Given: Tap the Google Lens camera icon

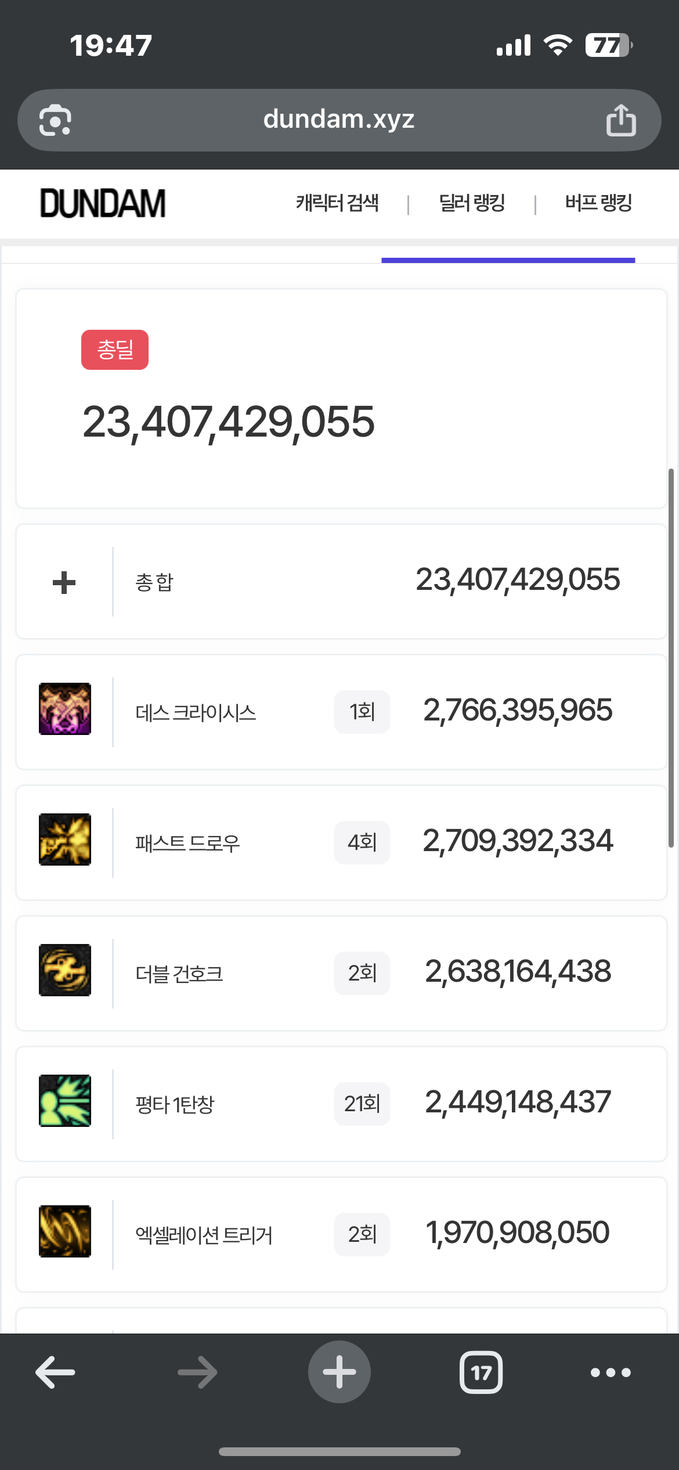Looking at the screenshot, I should [x=55, y=120].
